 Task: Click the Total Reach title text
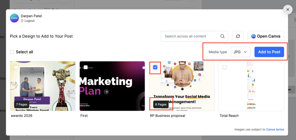pos(229,116)
